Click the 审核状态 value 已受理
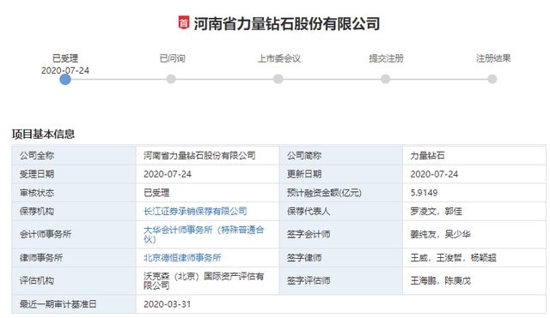Image resolution: width=550 pixels, height=318 pixels. click(156, 193)
